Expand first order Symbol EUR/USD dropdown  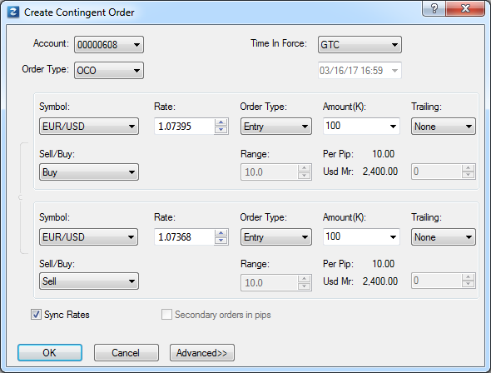pyautogui.click(x=89, y=127)
